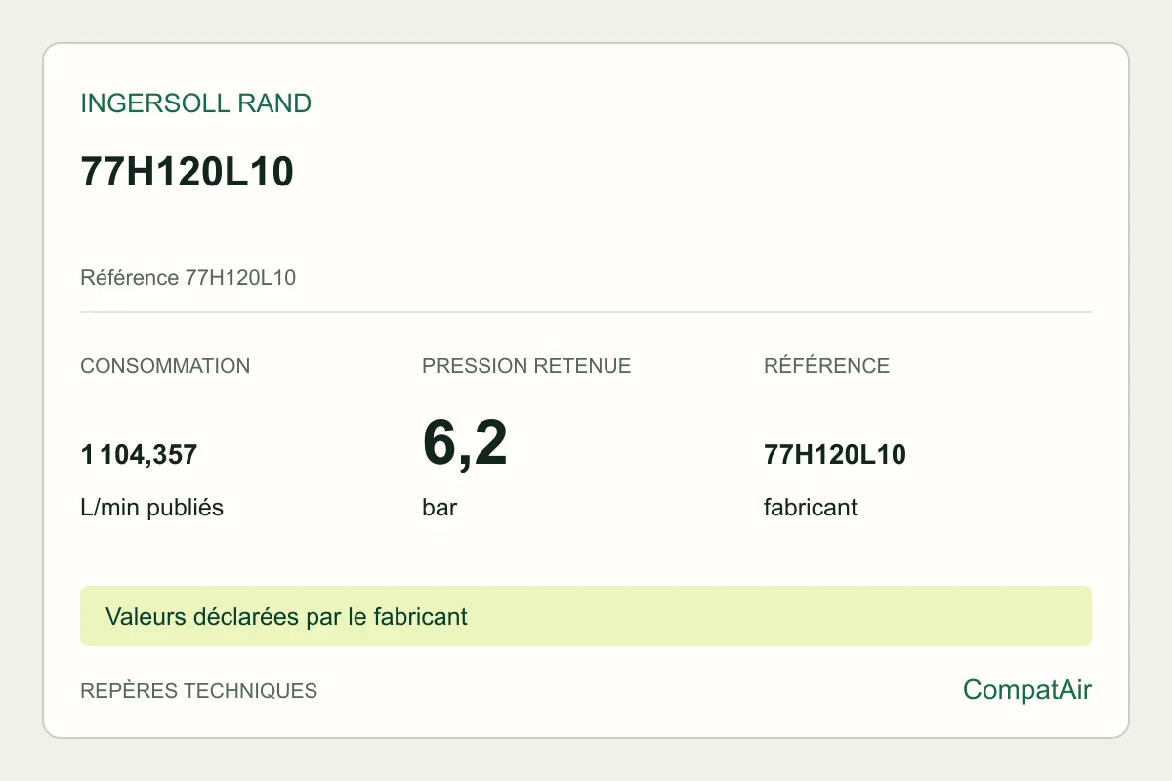The height and width of the screenshot is (781, 1172).
Task: Click the 'bar' unit label
Action: tap(439, 508)
